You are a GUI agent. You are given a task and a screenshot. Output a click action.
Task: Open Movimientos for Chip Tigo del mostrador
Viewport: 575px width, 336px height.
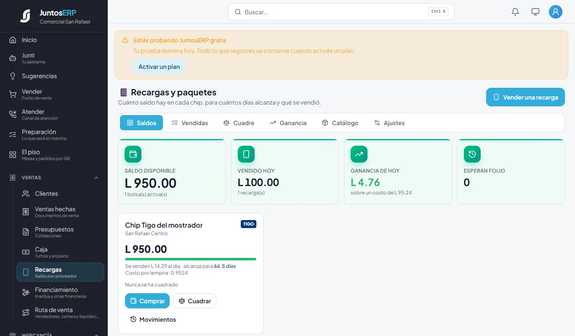[x=153, y=320]
